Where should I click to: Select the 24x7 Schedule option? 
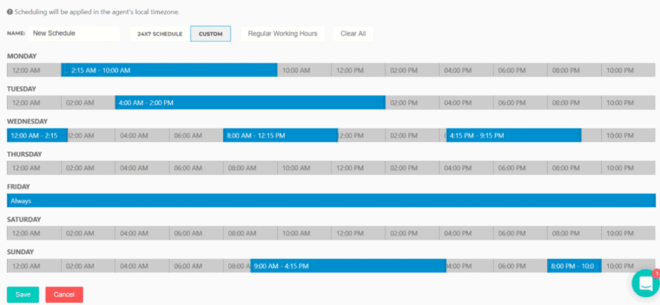pyautogui.click(x=160, y=33)
